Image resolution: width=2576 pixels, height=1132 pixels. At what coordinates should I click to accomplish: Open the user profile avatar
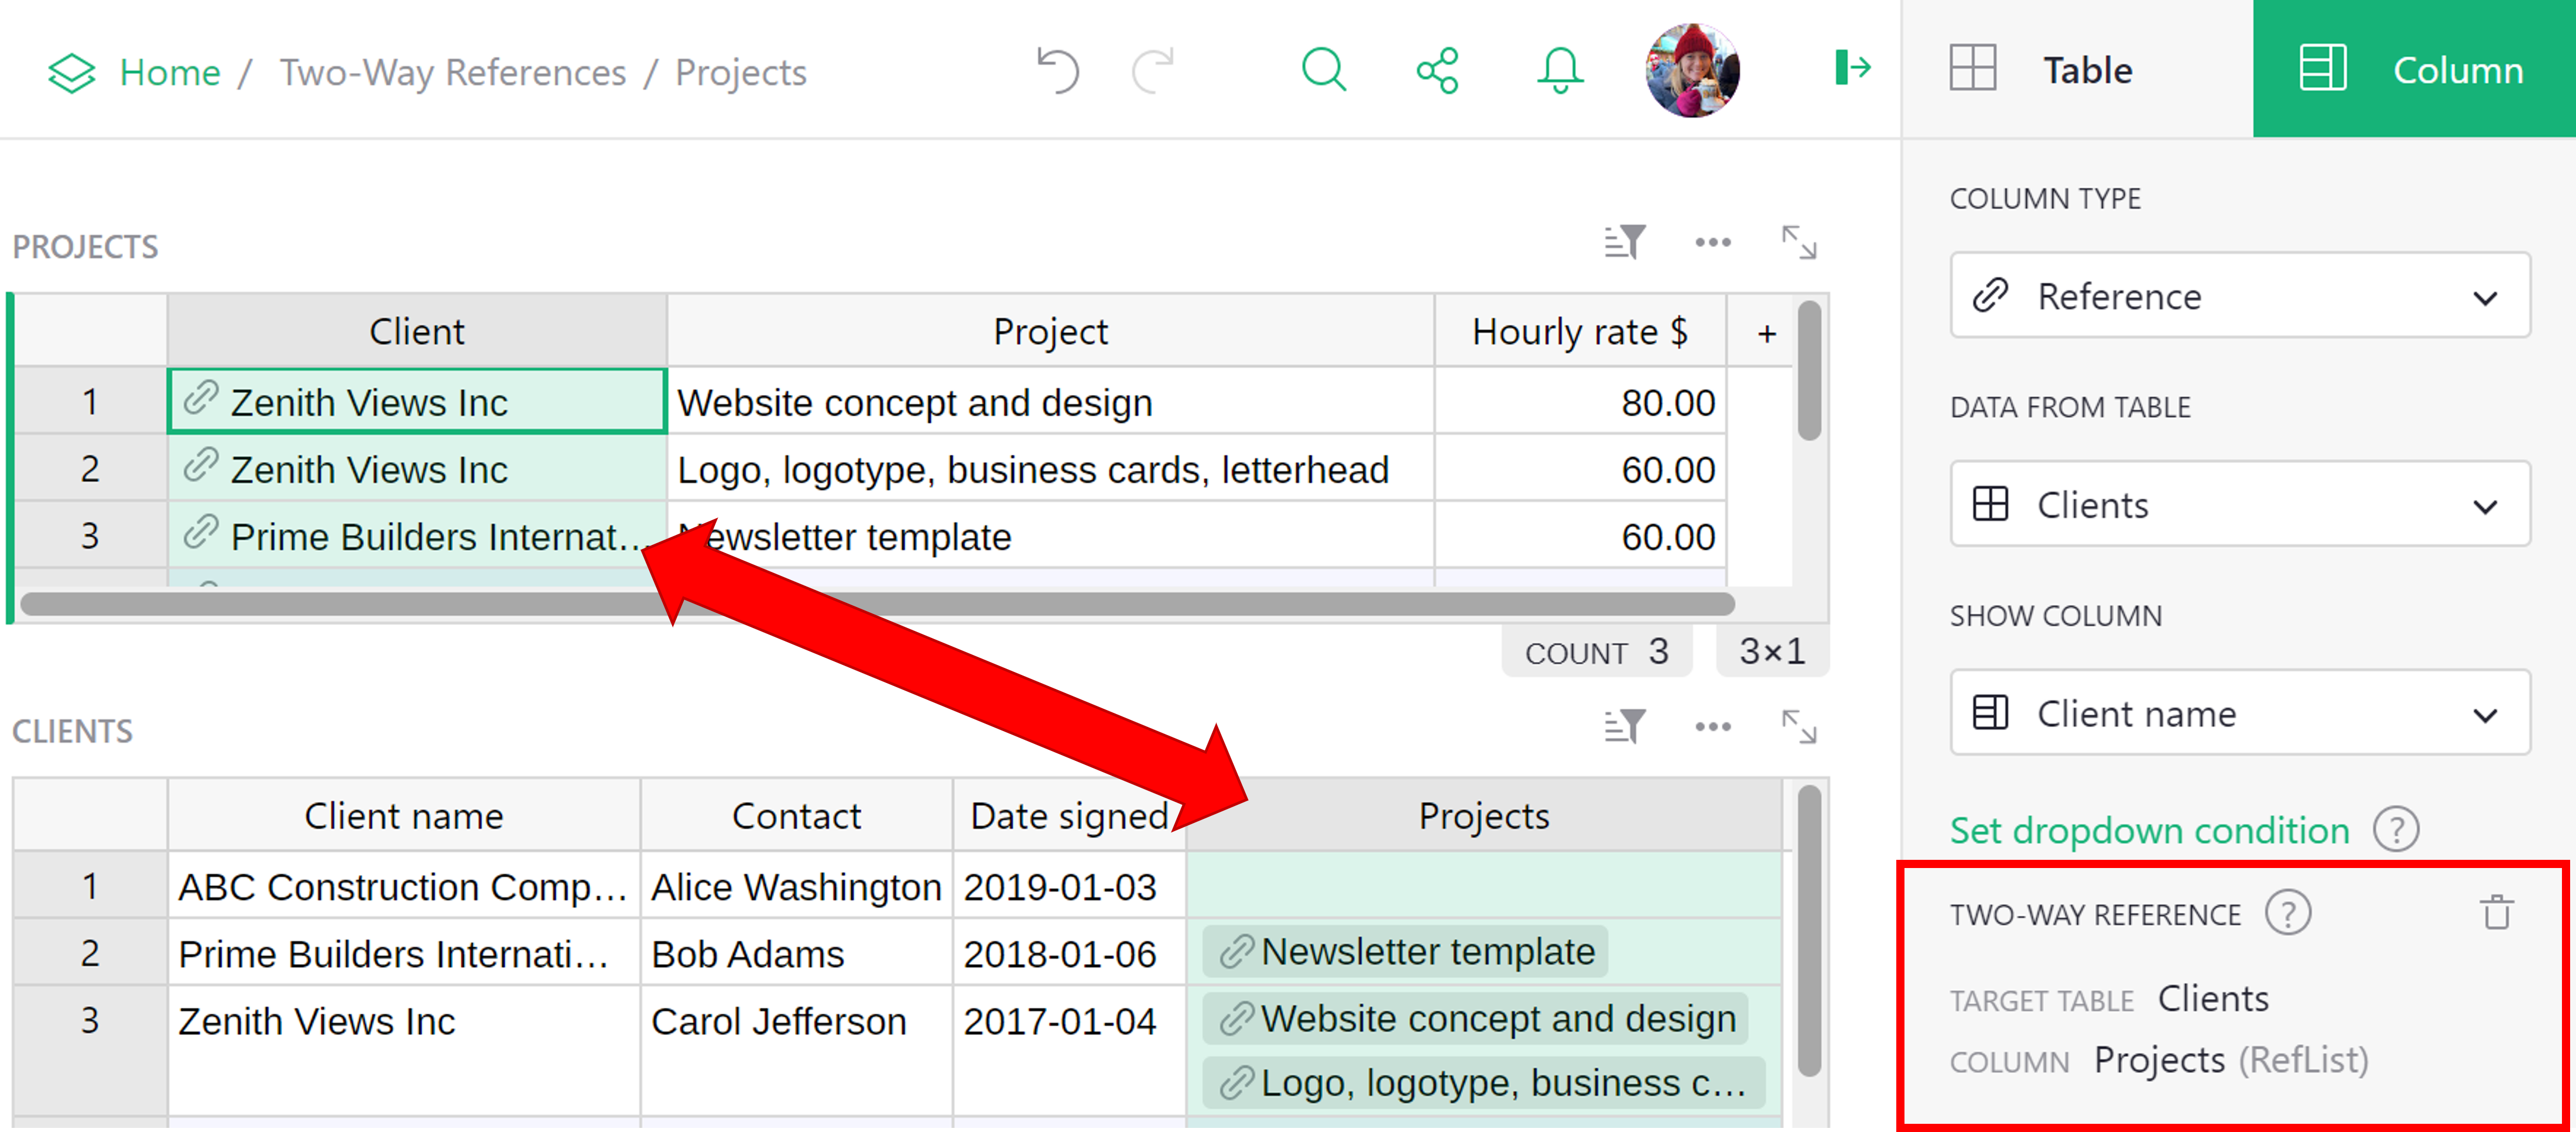1692,71
